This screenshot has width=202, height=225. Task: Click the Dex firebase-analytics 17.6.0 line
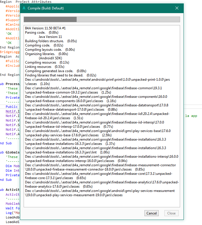[x=102, y=184]
